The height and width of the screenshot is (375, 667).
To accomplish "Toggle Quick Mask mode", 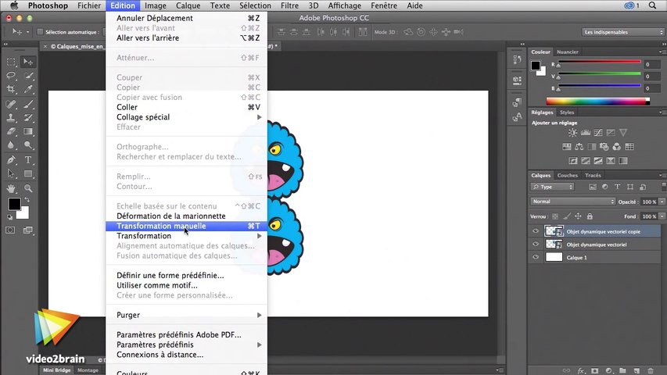I will tap(10, 230).
